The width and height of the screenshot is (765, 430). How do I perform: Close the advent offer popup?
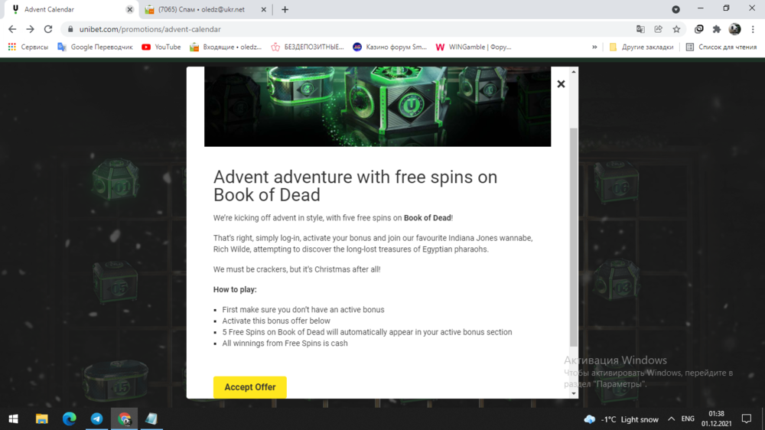561,84
